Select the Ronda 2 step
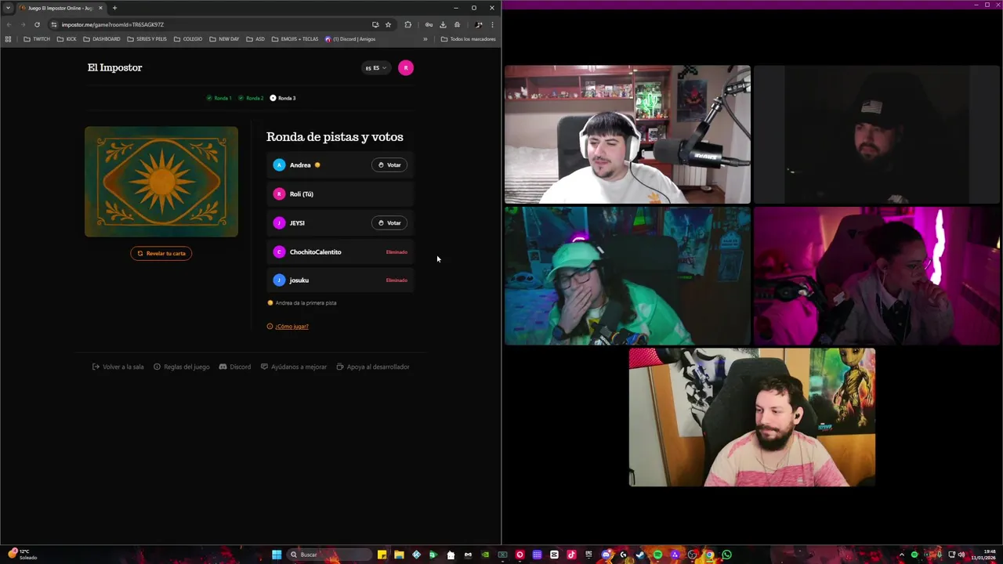Viewport: 1003px width, 564px height. coord(251,98)
